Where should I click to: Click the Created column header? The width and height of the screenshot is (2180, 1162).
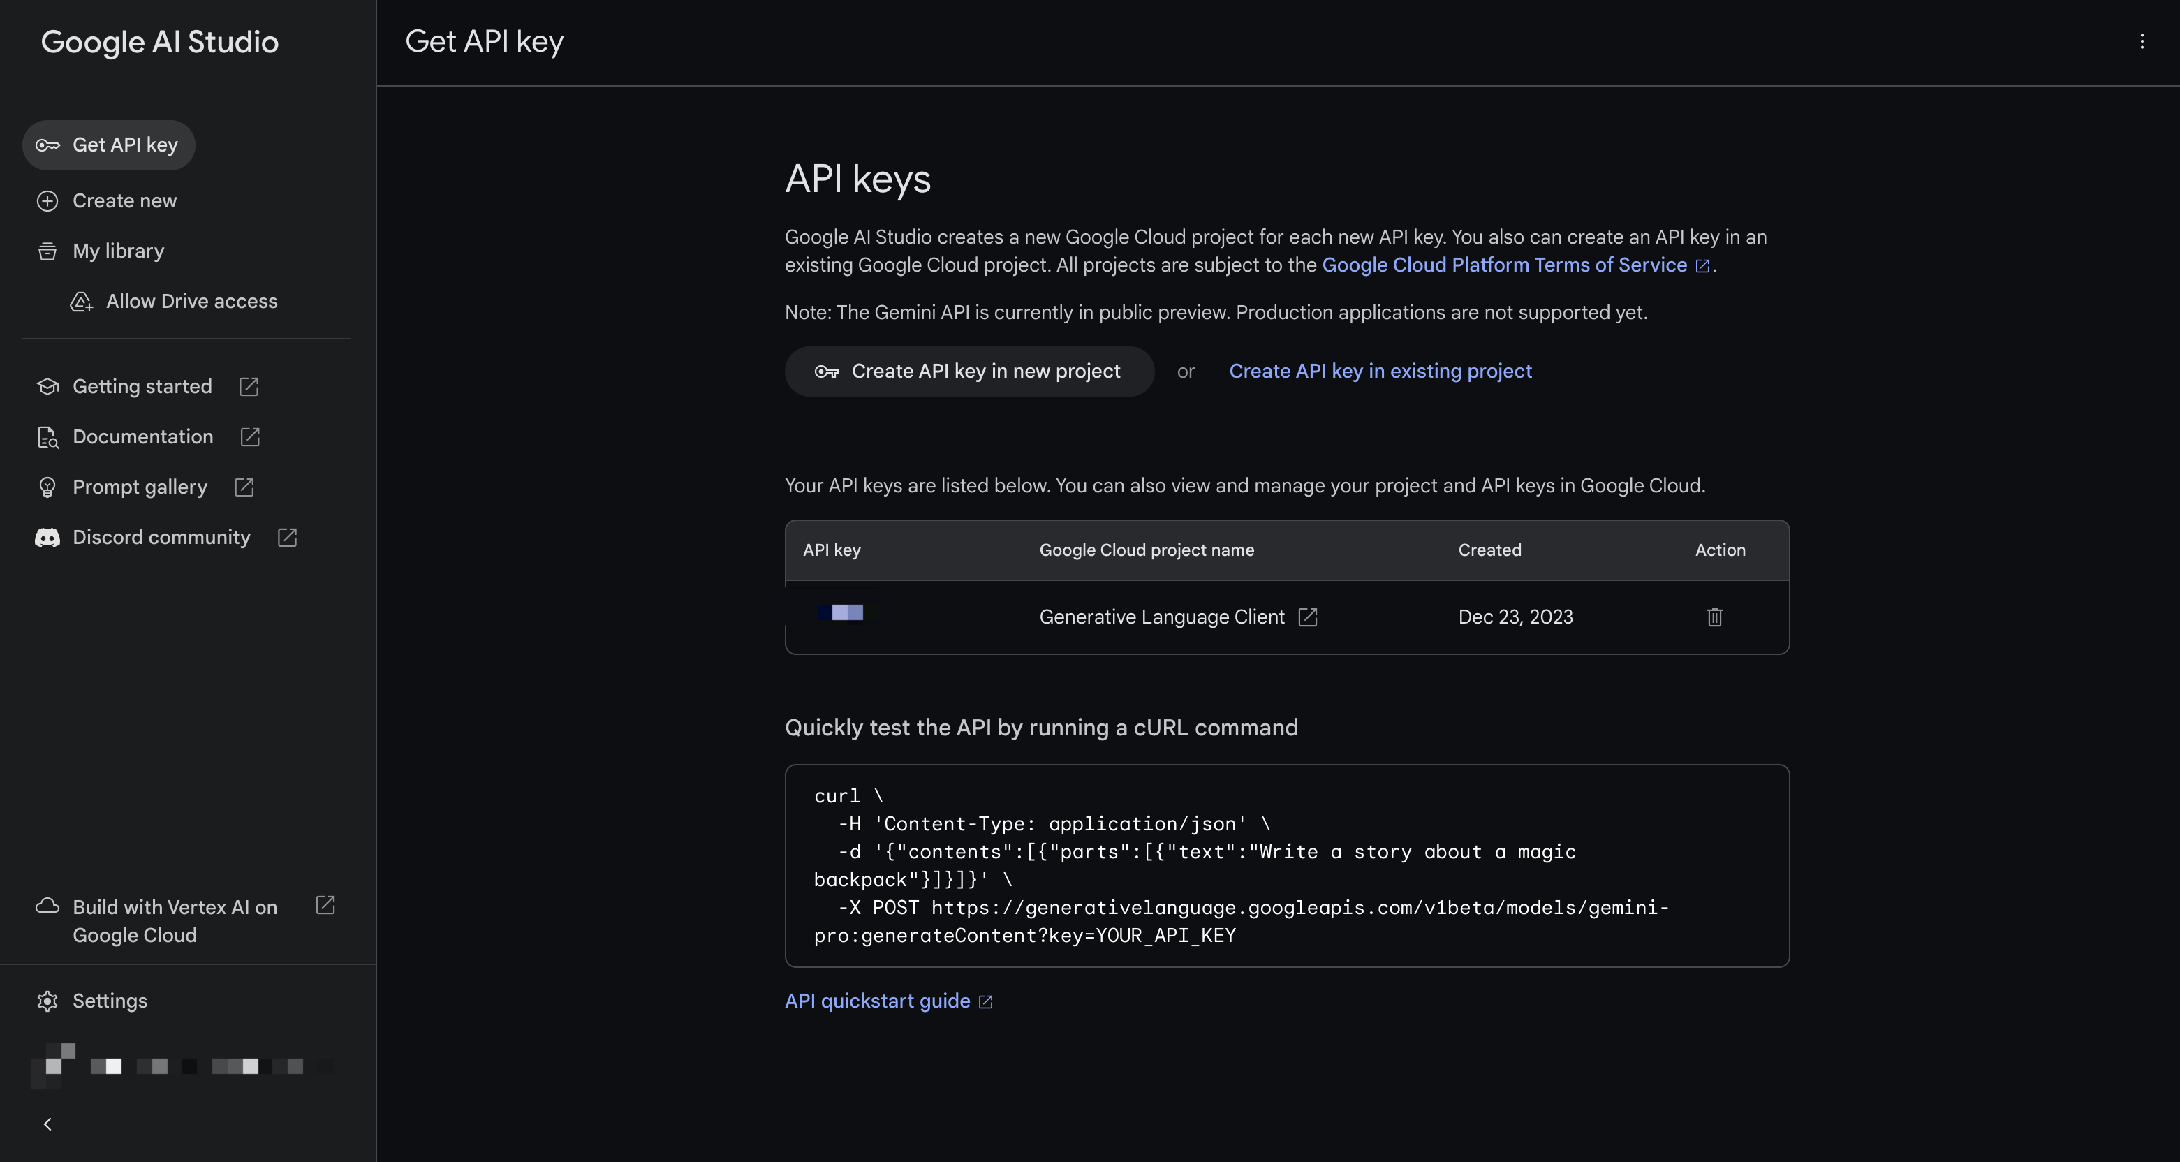click(1489, 550)
